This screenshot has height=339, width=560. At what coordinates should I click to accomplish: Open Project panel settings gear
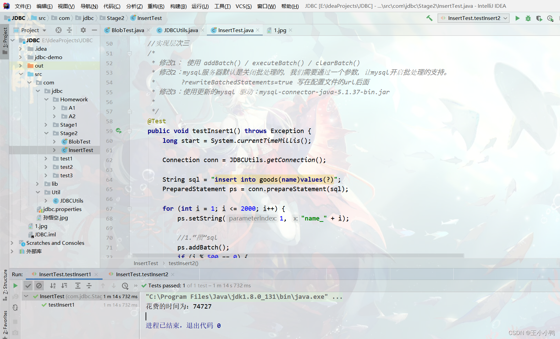(x=83, y=30)
